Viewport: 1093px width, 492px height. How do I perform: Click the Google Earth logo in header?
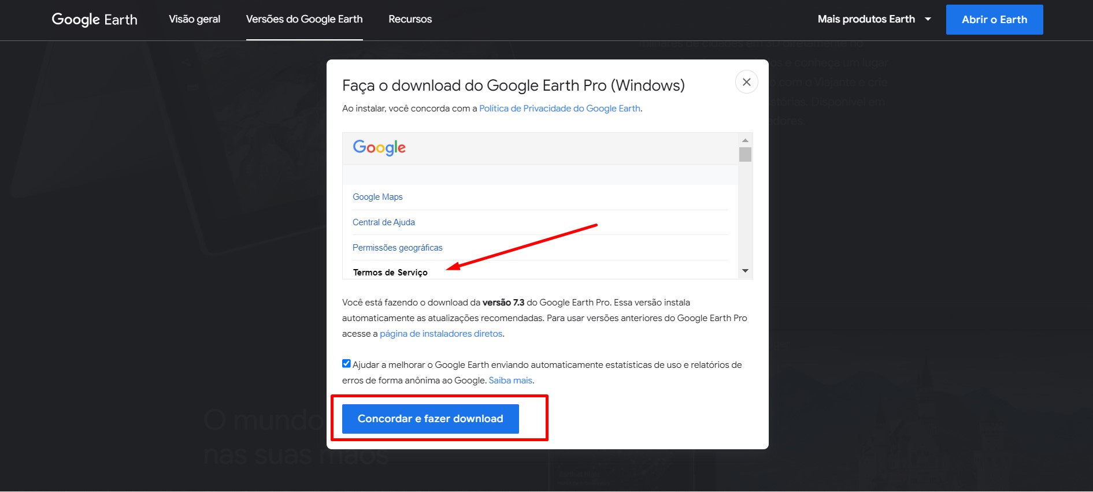click(94, 18)
